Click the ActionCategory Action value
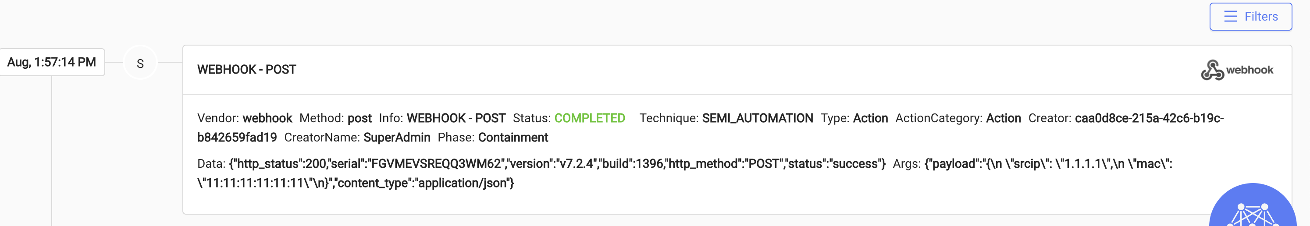 pyautogui.click(x=1004, y=118)
